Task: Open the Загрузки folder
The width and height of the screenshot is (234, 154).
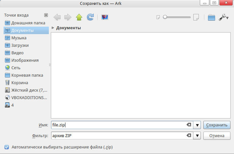Action: (26, 45)
